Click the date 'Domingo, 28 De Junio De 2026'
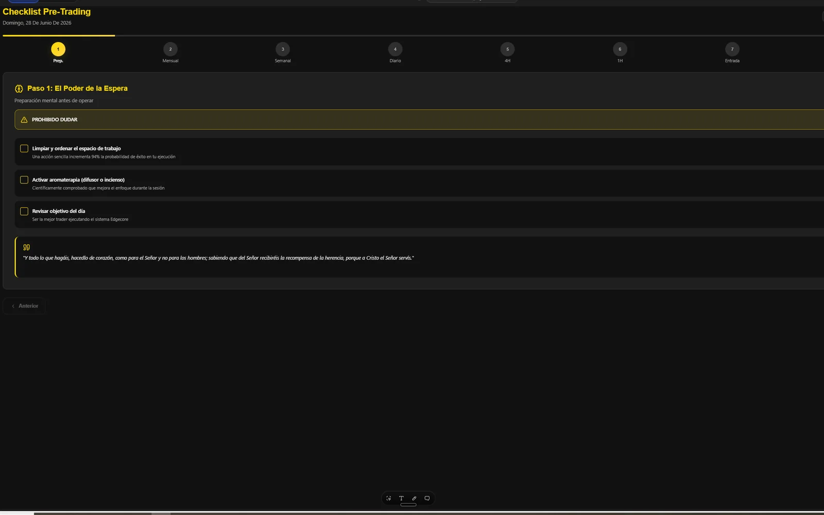Viewport: 824px width, 515px height. coord(37,23)
